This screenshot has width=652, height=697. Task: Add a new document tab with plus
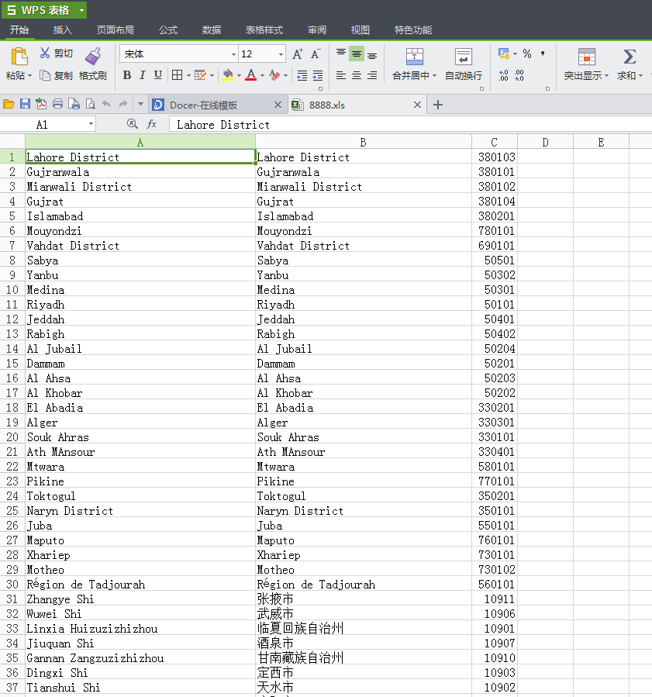point(438,105)
